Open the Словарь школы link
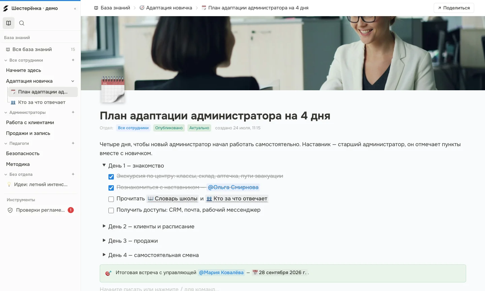 173,199
